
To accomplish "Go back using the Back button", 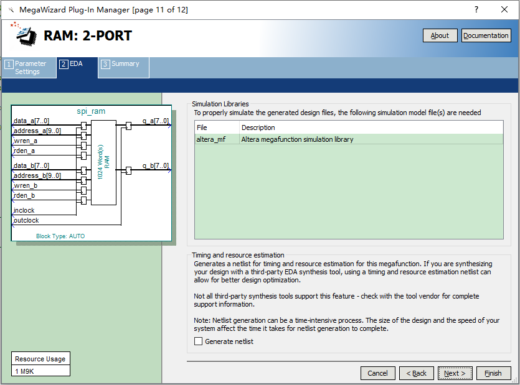I will pos(416,373).
